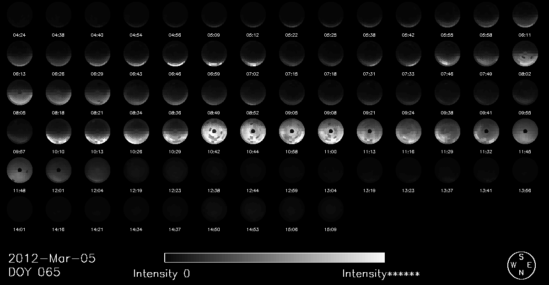Click the 09:05 timestamp label
549x285 pixels.
pos(292,113)
